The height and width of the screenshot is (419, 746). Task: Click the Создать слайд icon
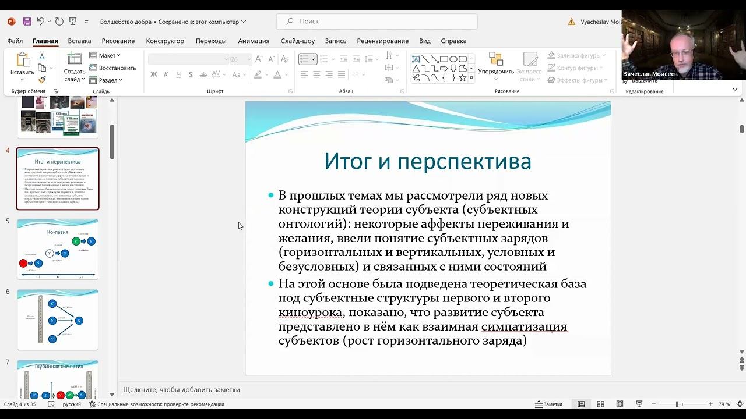(x=75, y=59)
